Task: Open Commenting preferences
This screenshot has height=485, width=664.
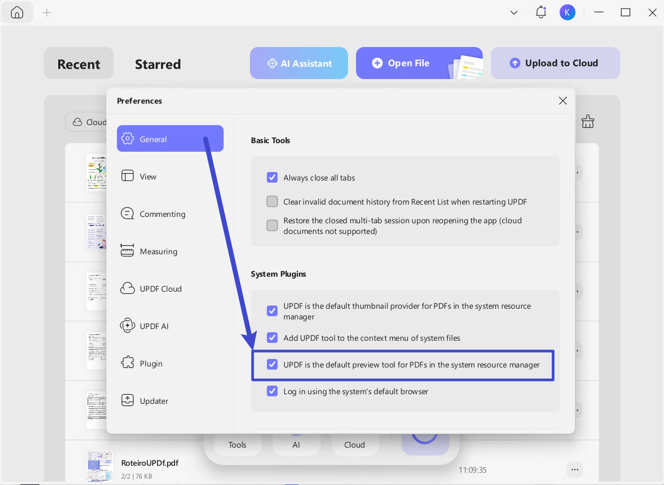Action: (170, 214)
